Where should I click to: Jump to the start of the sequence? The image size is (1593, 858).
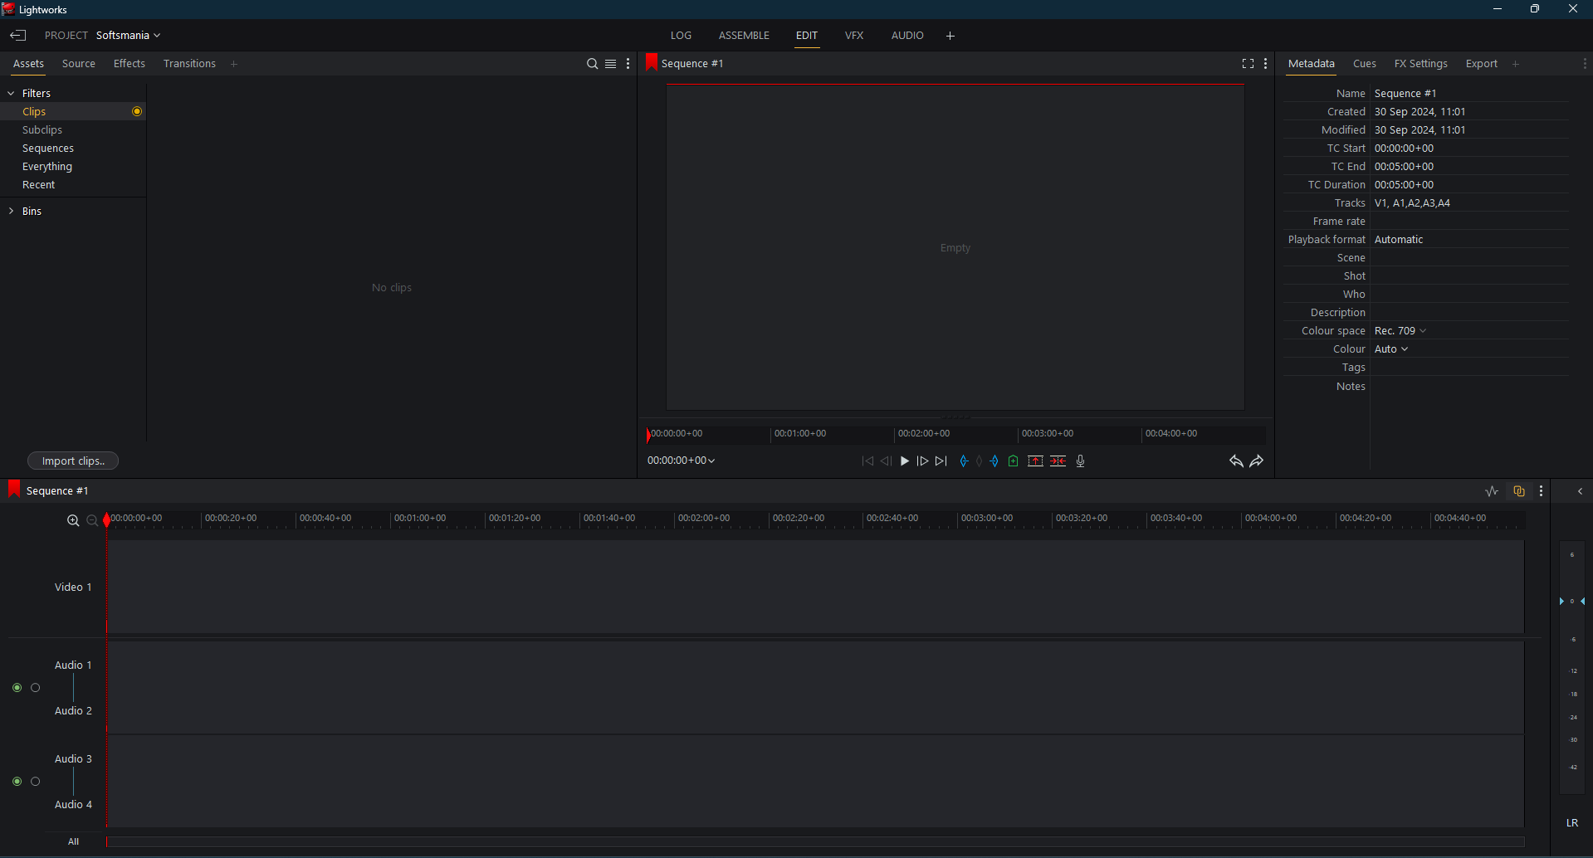[867, 461]
